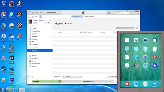Toggle the heart love icon
Image resolution: width=164 pixels, height=92 pixels.
tap(137, 28)
